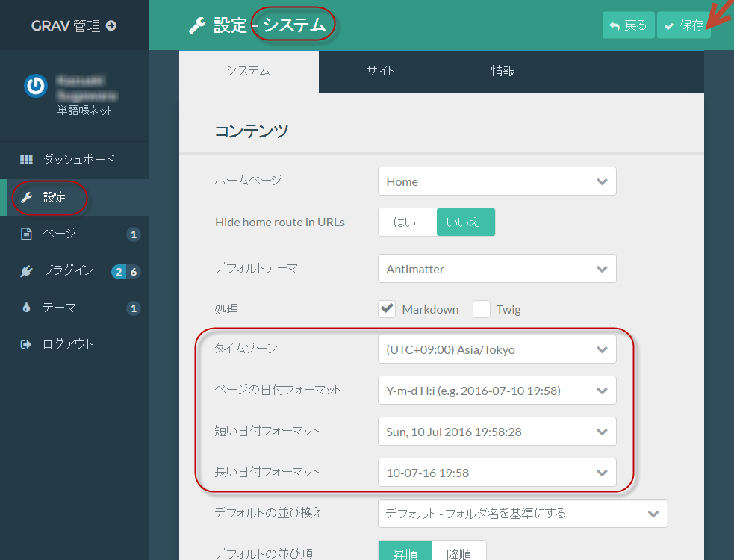
Task: Click the Dashboard grid icon
Action: pyautogui.click(x=26, y=159)
